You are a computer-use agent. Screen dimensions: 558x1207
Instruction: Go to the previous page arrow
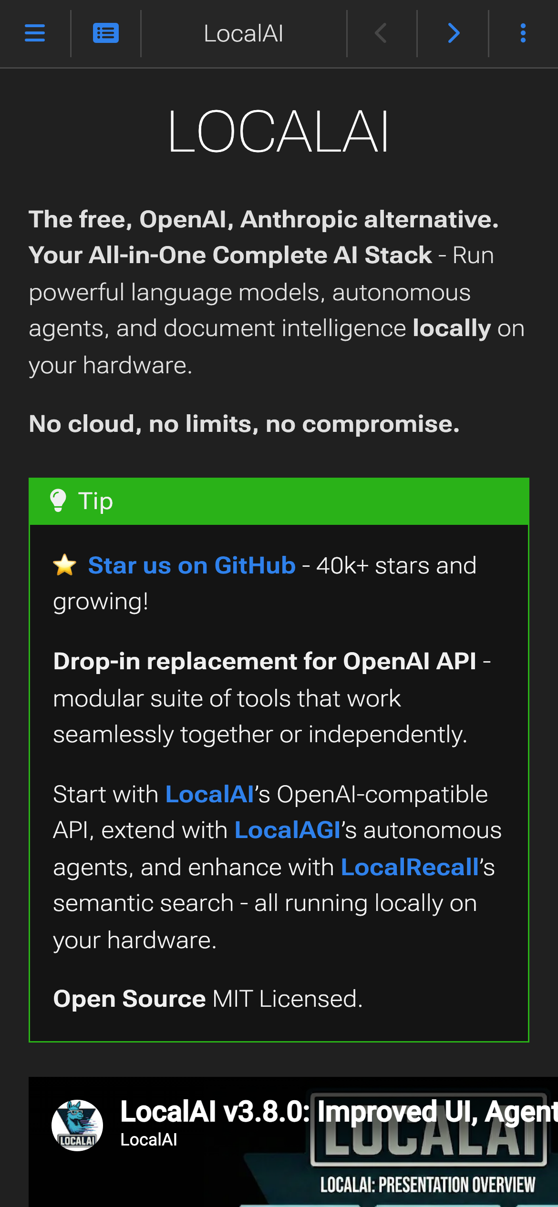[381, 33]
